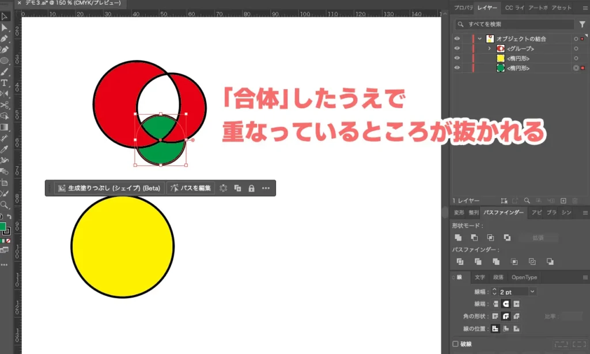Hide the yellow 楕円形 layer
The width and height of the screenshot is (590, 354).
tap(457, 58)
